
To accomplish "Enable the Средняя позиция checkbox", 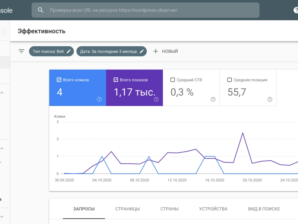I will point(229,80).
